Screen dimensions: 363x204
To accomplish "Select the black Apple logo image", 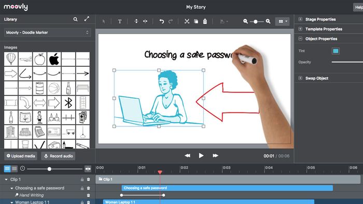I will point(54,59).
